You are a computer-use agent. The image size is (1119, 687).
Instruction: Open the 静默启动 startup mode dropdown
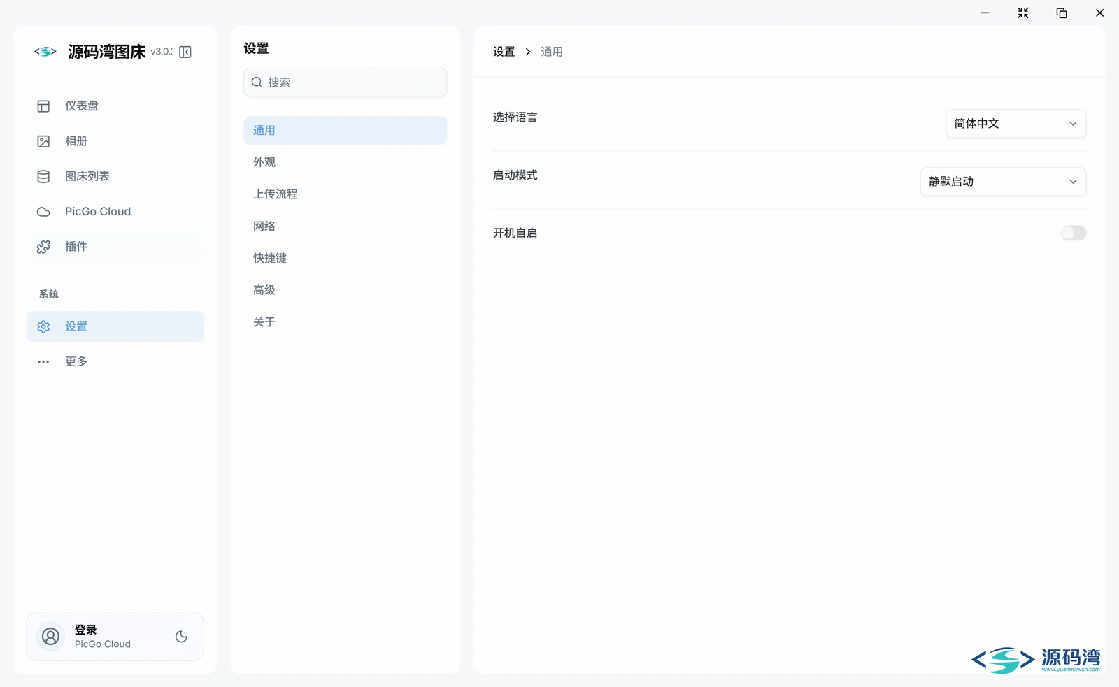1003,182
